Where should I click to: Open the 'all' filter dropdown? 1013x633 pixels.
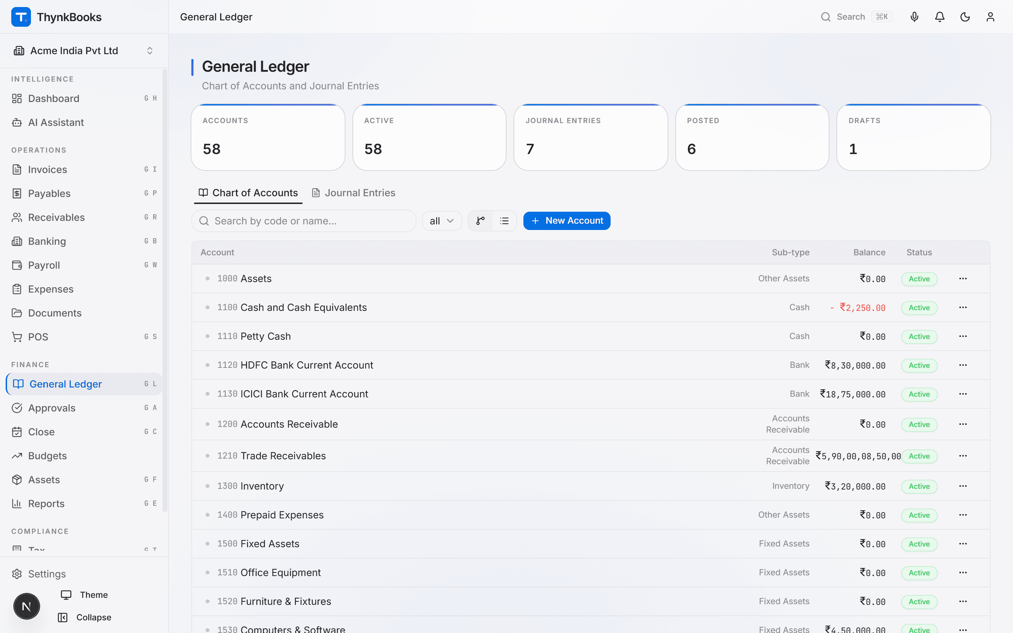click(442, 221)
